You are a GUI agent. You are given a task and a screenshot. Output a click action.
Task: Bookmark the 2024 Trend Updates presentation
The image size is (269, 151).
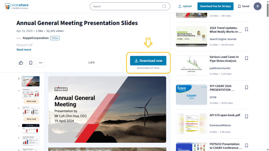246,29
